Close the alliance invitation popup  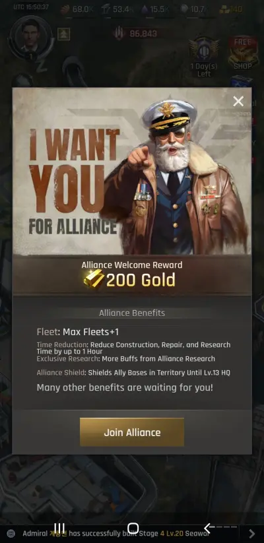pos(238,101)
